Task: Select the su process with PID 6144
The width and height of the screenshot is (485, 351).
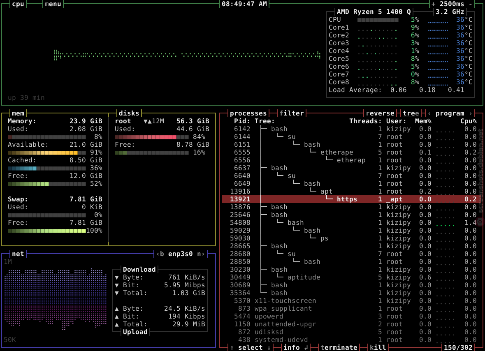Action: [349, 137]
